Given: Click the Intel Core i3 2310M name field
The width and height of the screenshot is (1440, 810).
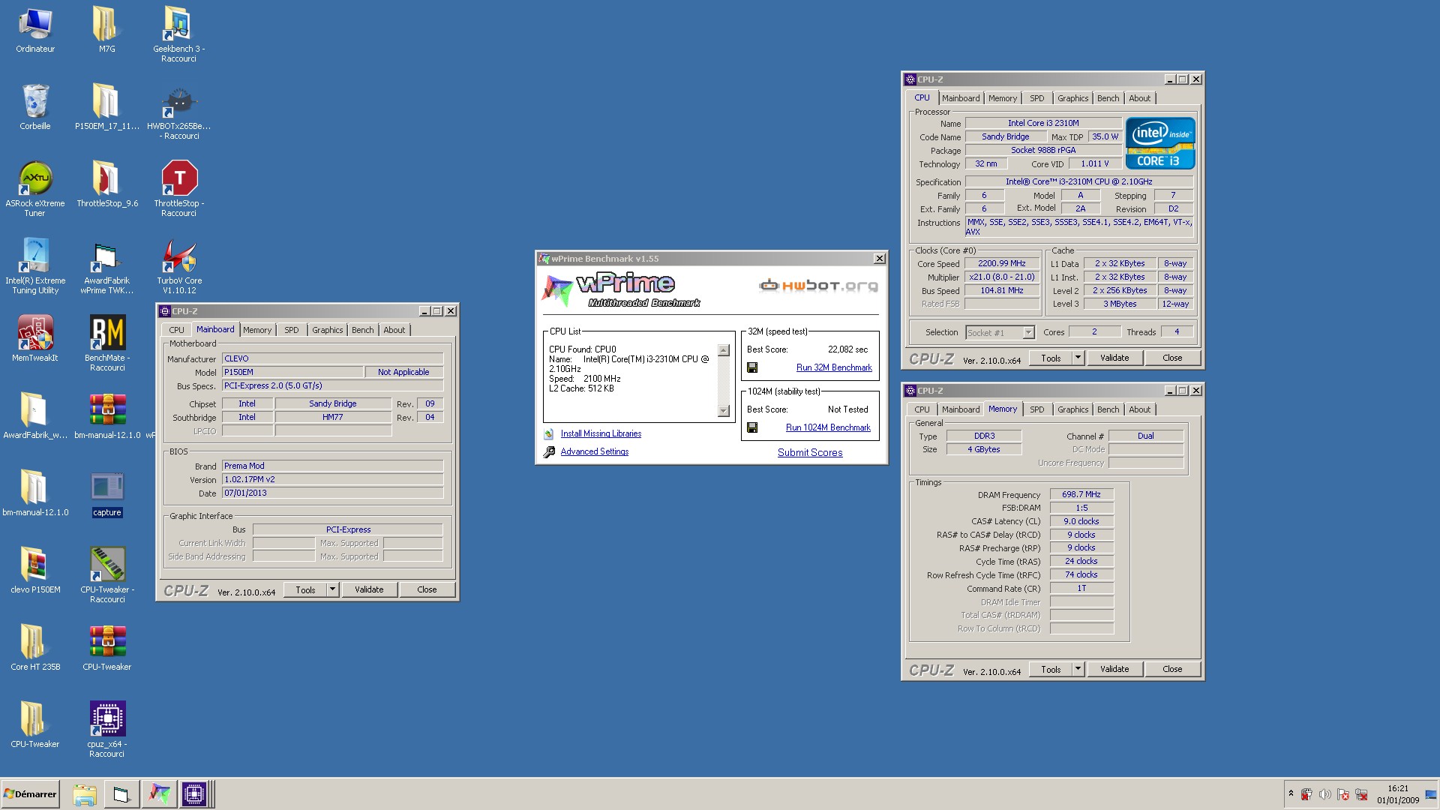Looking at the screenshot, I should [x=1043, y=123].
